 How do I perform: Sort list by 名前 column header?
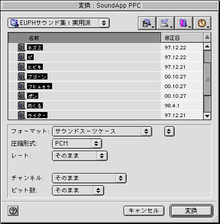[x=84, y=38]
